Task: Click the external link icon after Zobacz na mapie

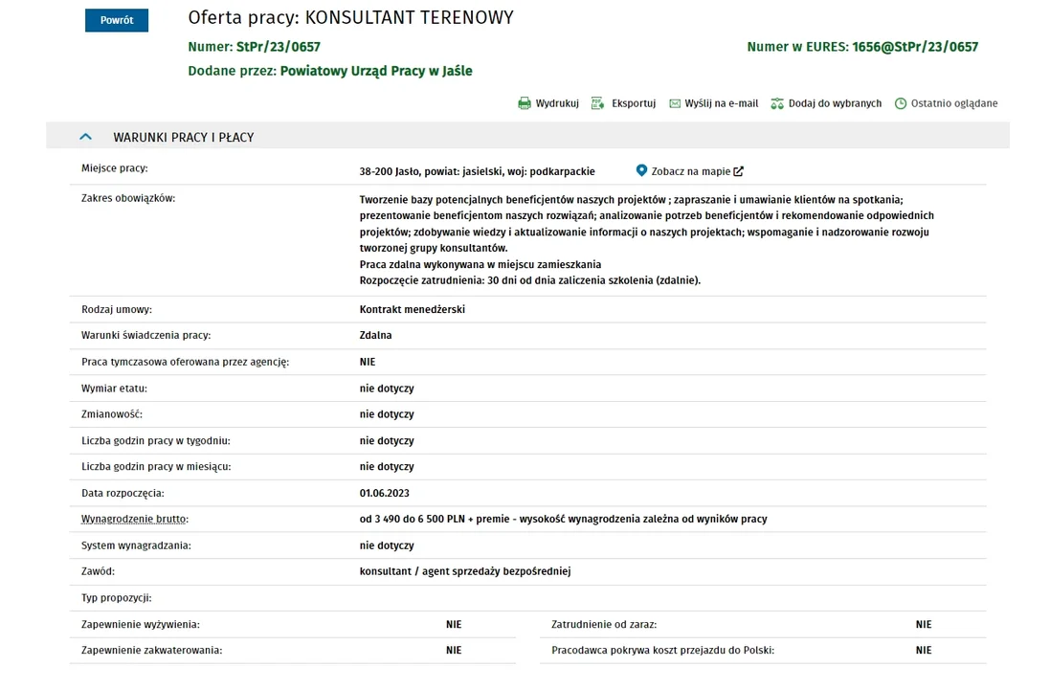Action: coord(739,171)
